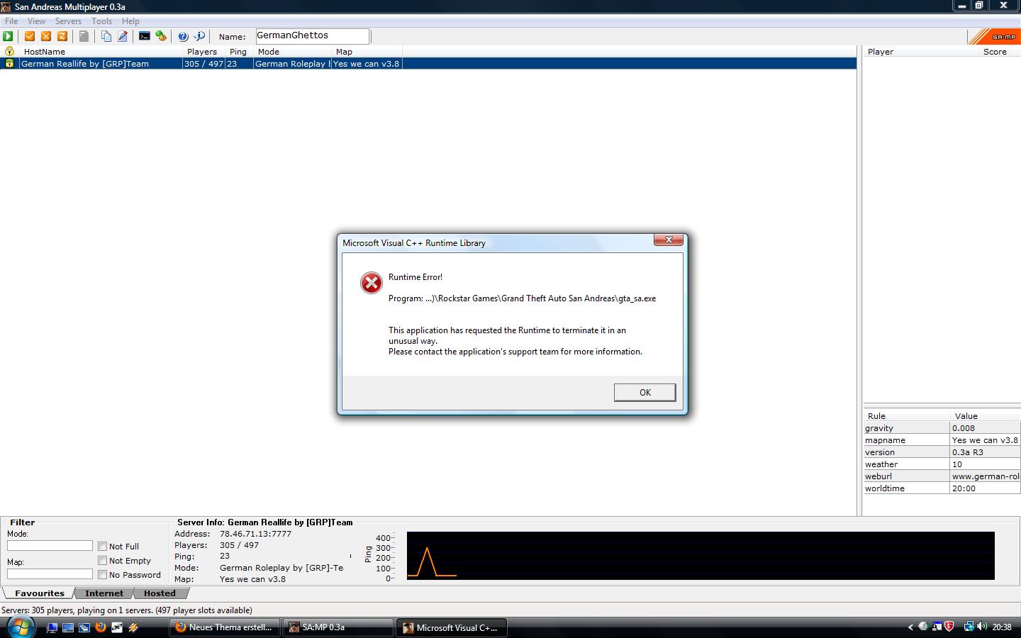Click the orange refresh-server icon

click(x=62, y=36)
